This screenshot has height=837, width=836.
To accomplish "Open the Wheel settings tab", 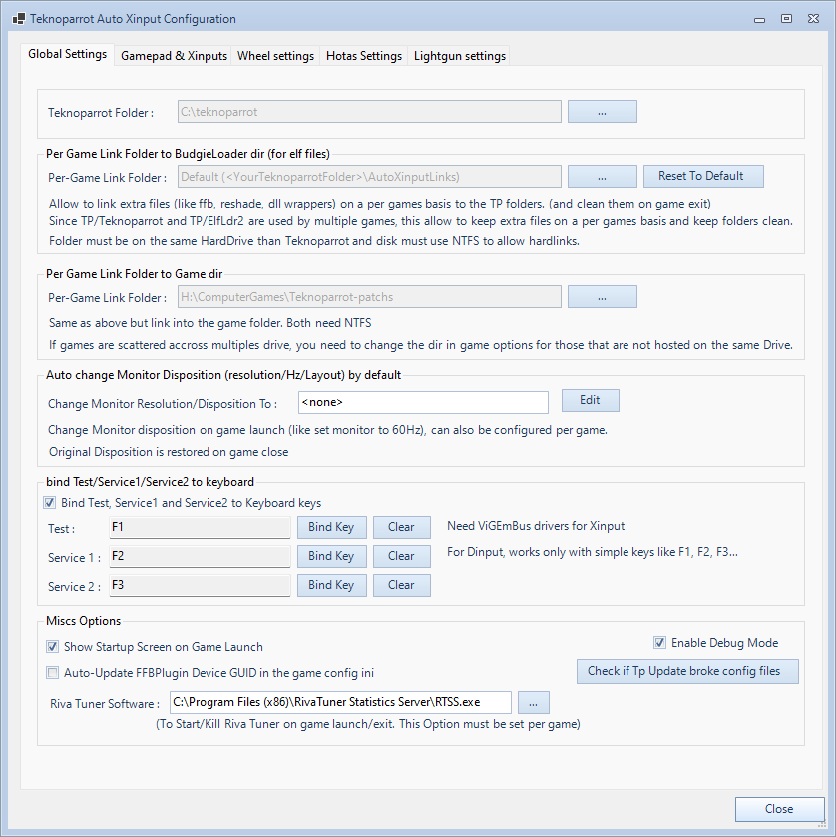I will point(275,56).
